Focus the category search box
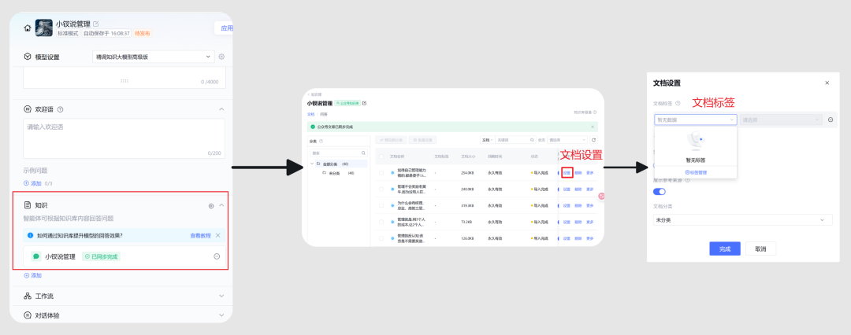 point(338,153)
